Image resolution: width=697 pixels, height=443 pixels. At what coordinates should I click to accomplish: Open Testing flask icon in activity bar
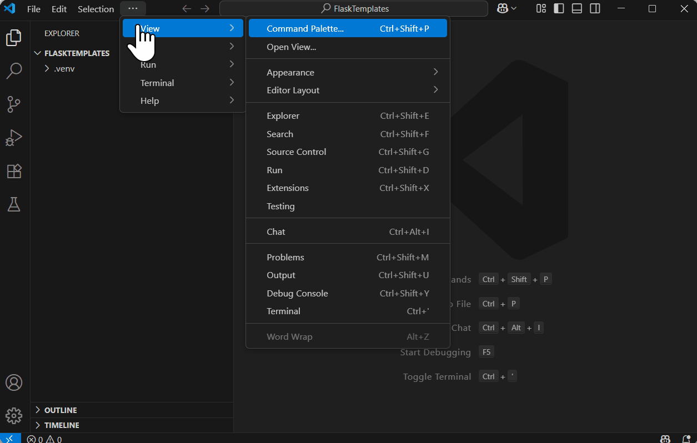tap(14, 204)
